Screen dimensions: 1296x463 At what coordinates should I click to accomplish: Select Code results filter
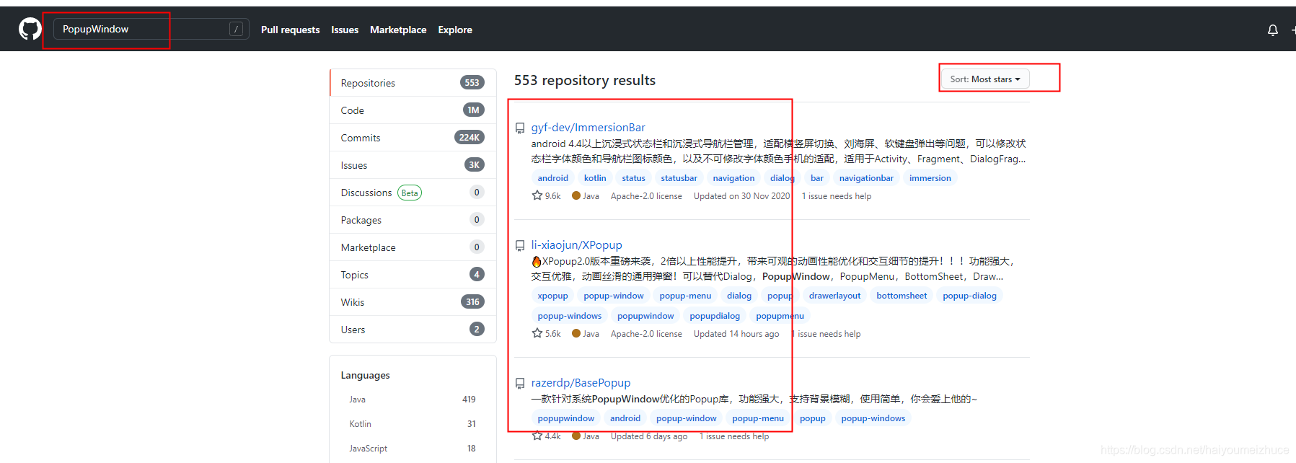coord(413,110)
